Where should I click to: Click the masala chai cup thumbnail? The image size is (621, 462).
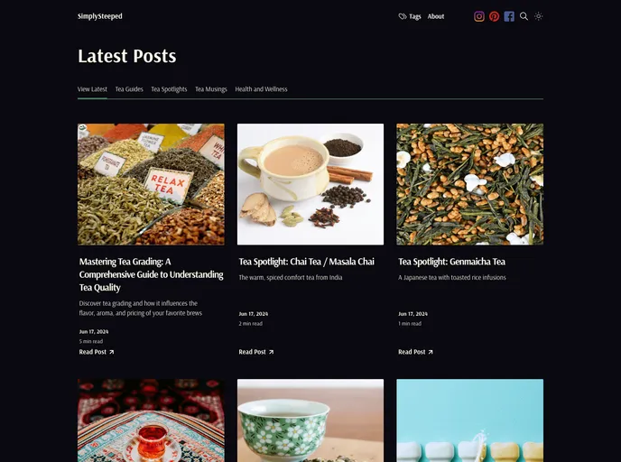click(310, 184)
